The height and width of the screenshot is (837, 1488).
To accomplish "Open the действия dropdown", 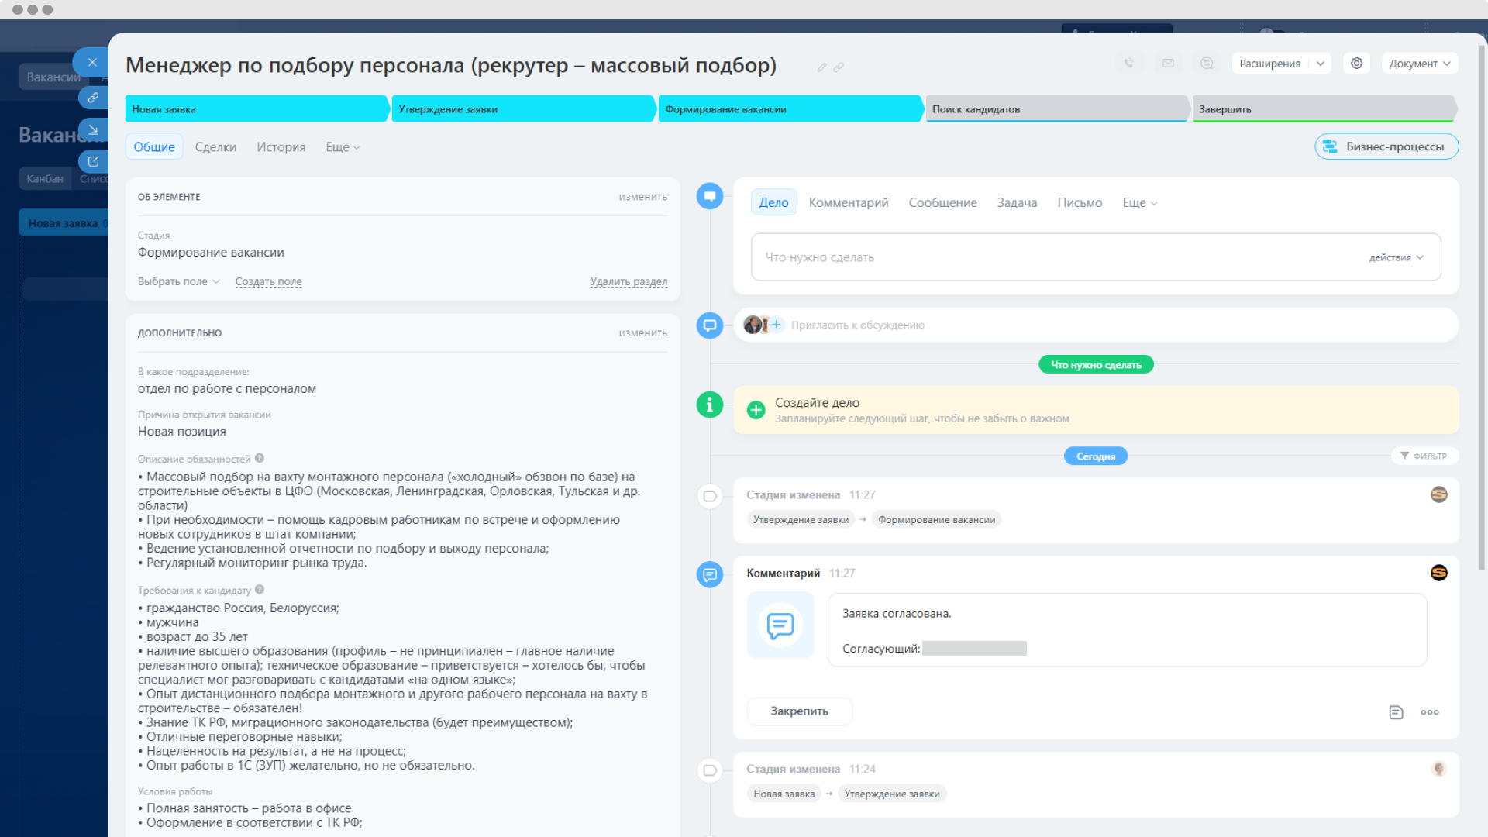I will pyautogui.click(x=1396, y=257).
